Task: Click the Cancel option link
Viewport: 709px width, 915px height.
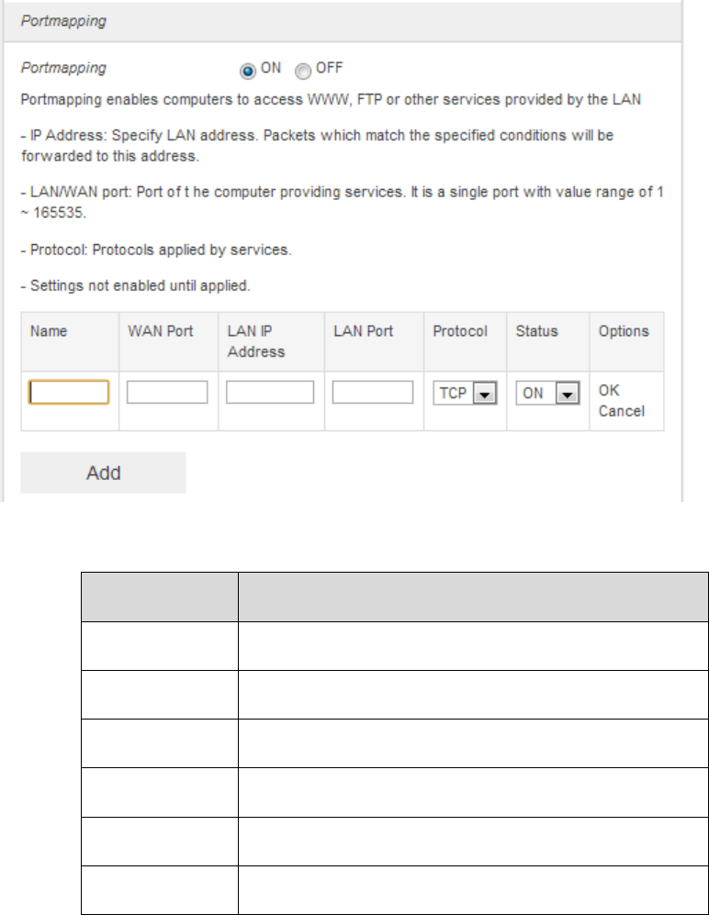Action: click(622, 411)
